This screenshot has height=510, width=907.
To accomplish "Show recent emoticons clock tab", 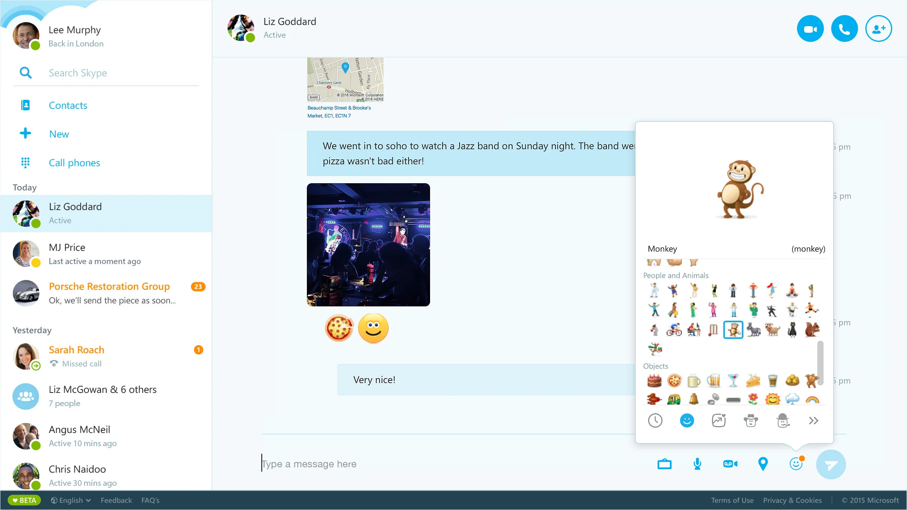I will tap(655, 420).
